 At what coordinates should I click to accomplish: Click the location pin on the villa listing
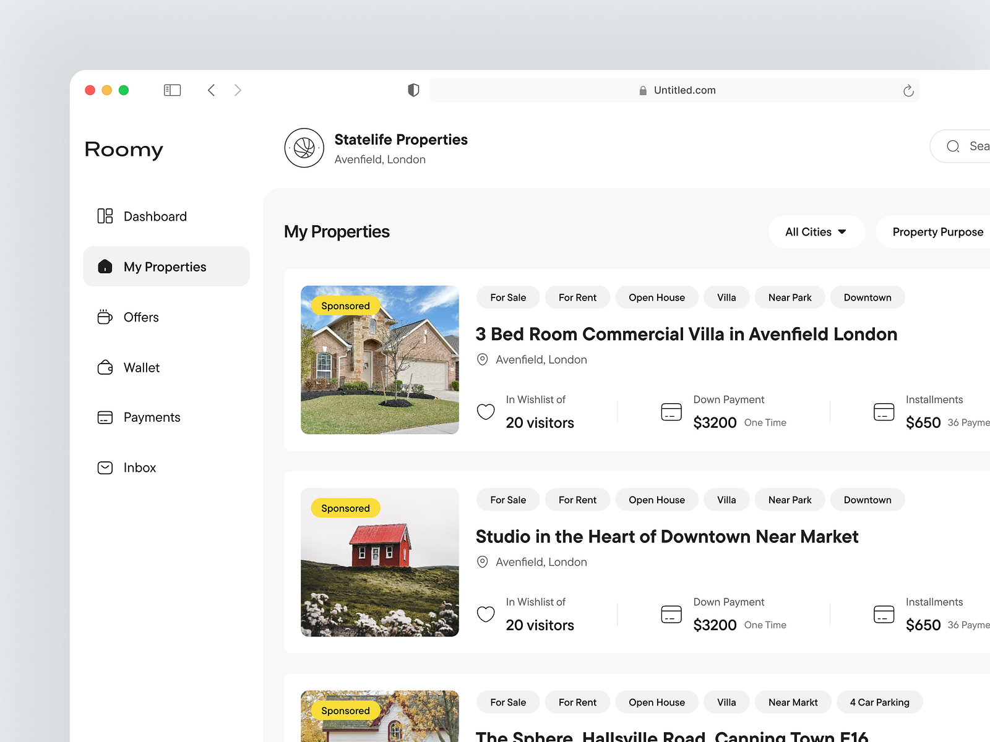pyautogui.click(x=482, y=359)
